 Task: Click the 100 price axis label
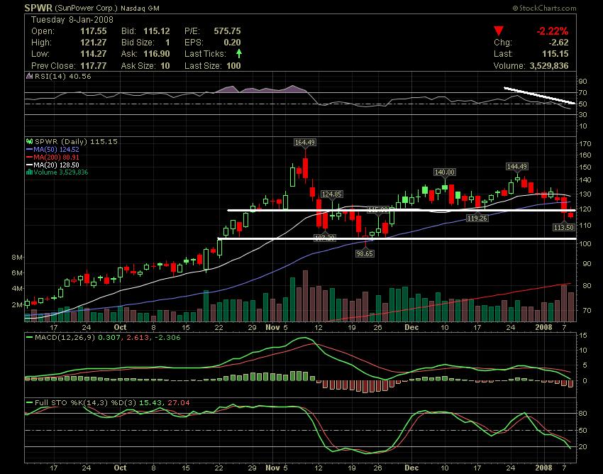click(x=585, y=244)
